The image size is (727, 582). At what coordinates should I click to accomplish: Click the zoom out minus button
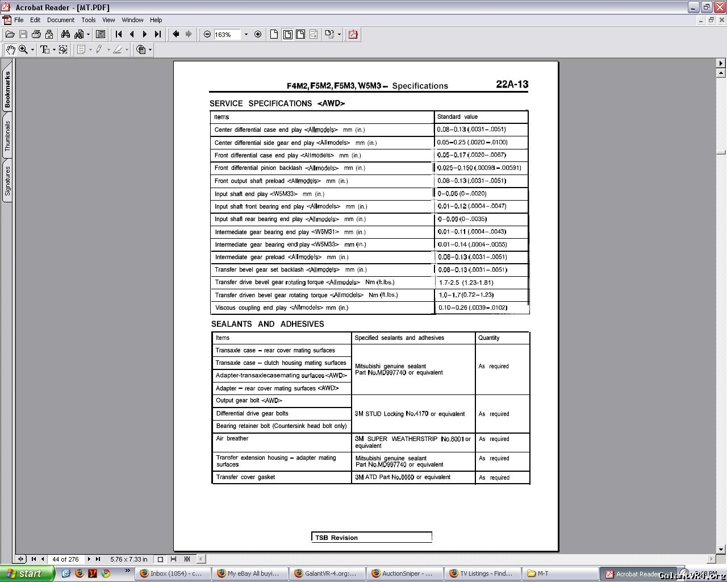coord(207,35)
